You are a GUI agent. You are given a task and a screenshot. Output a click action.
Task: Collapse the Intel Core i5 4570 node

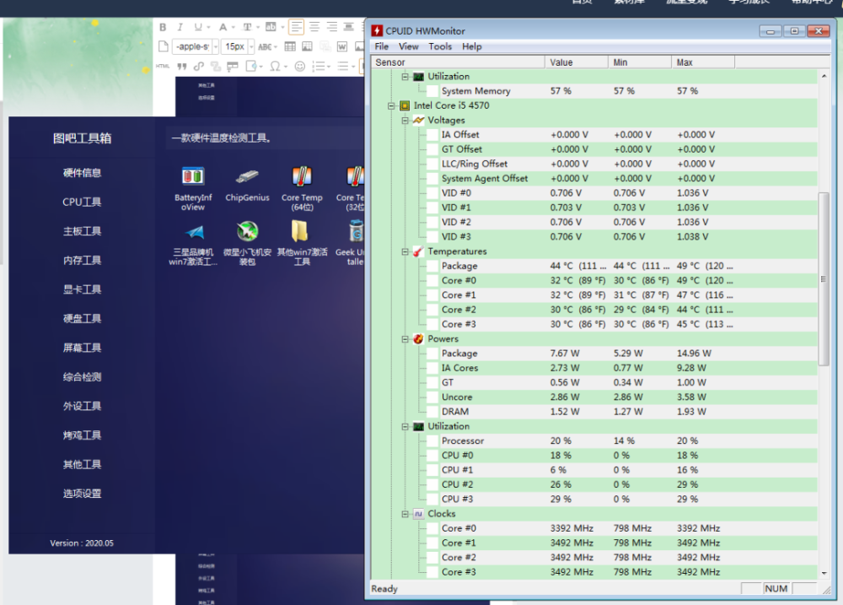(x=392, y=106)
